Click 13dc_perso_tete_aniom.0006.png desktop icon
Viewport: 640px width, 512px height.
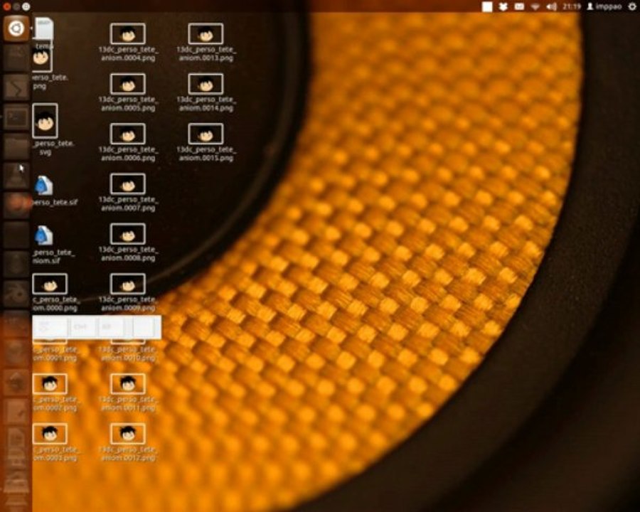[128, 134]
